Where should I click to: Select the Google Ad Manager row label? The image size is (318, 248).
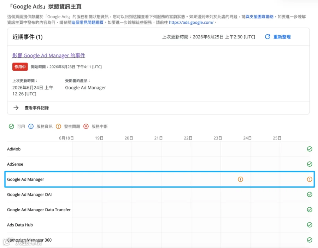(25, 179)
